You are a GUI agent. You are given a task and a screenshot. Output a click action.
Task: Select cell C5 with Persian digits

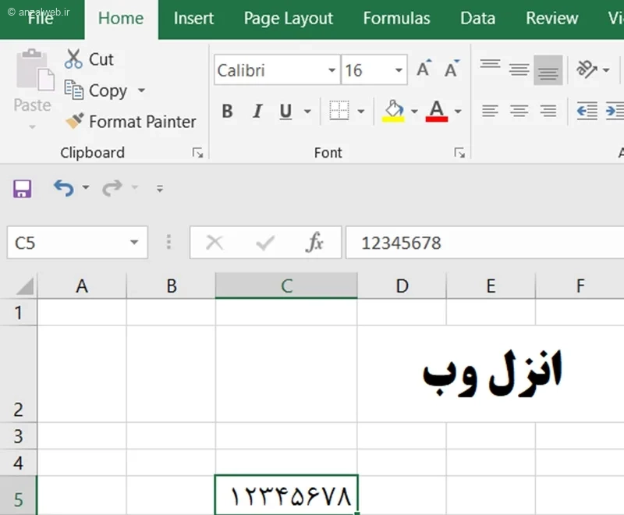[x=286, y=495]
